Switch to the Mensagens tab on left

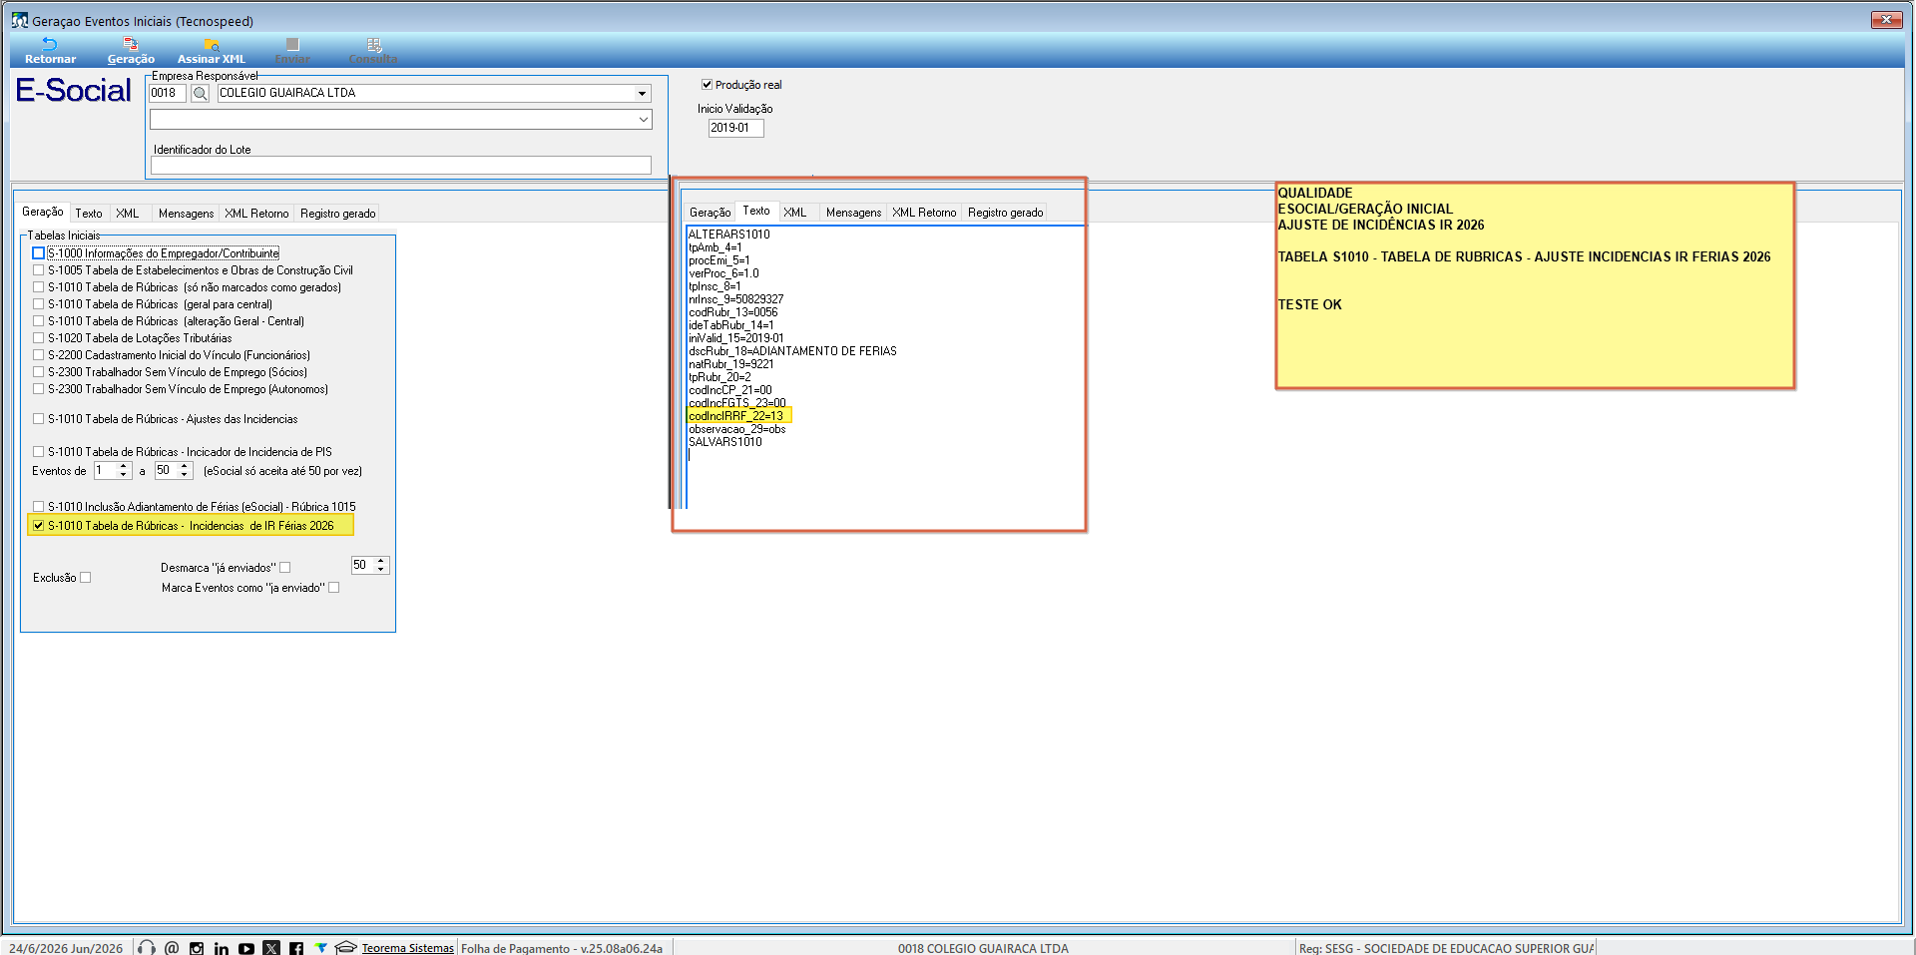click(186, 214)
